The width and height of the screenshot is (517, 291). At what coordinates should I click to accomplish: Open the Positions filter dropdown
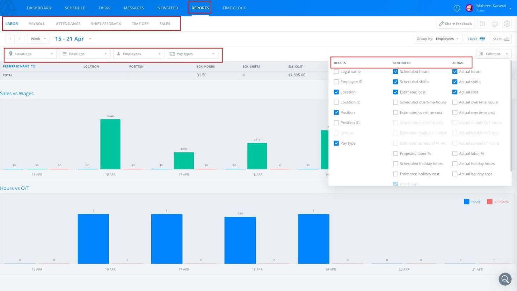click(x=85, y=54)
